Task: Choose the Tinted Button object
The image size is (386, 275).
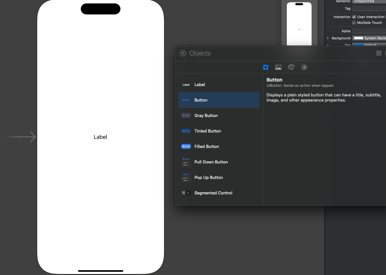Action: coord(219,131)
